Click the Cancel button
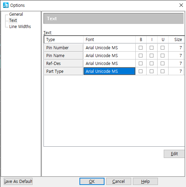The image size is (186, 187). (119, 182)
